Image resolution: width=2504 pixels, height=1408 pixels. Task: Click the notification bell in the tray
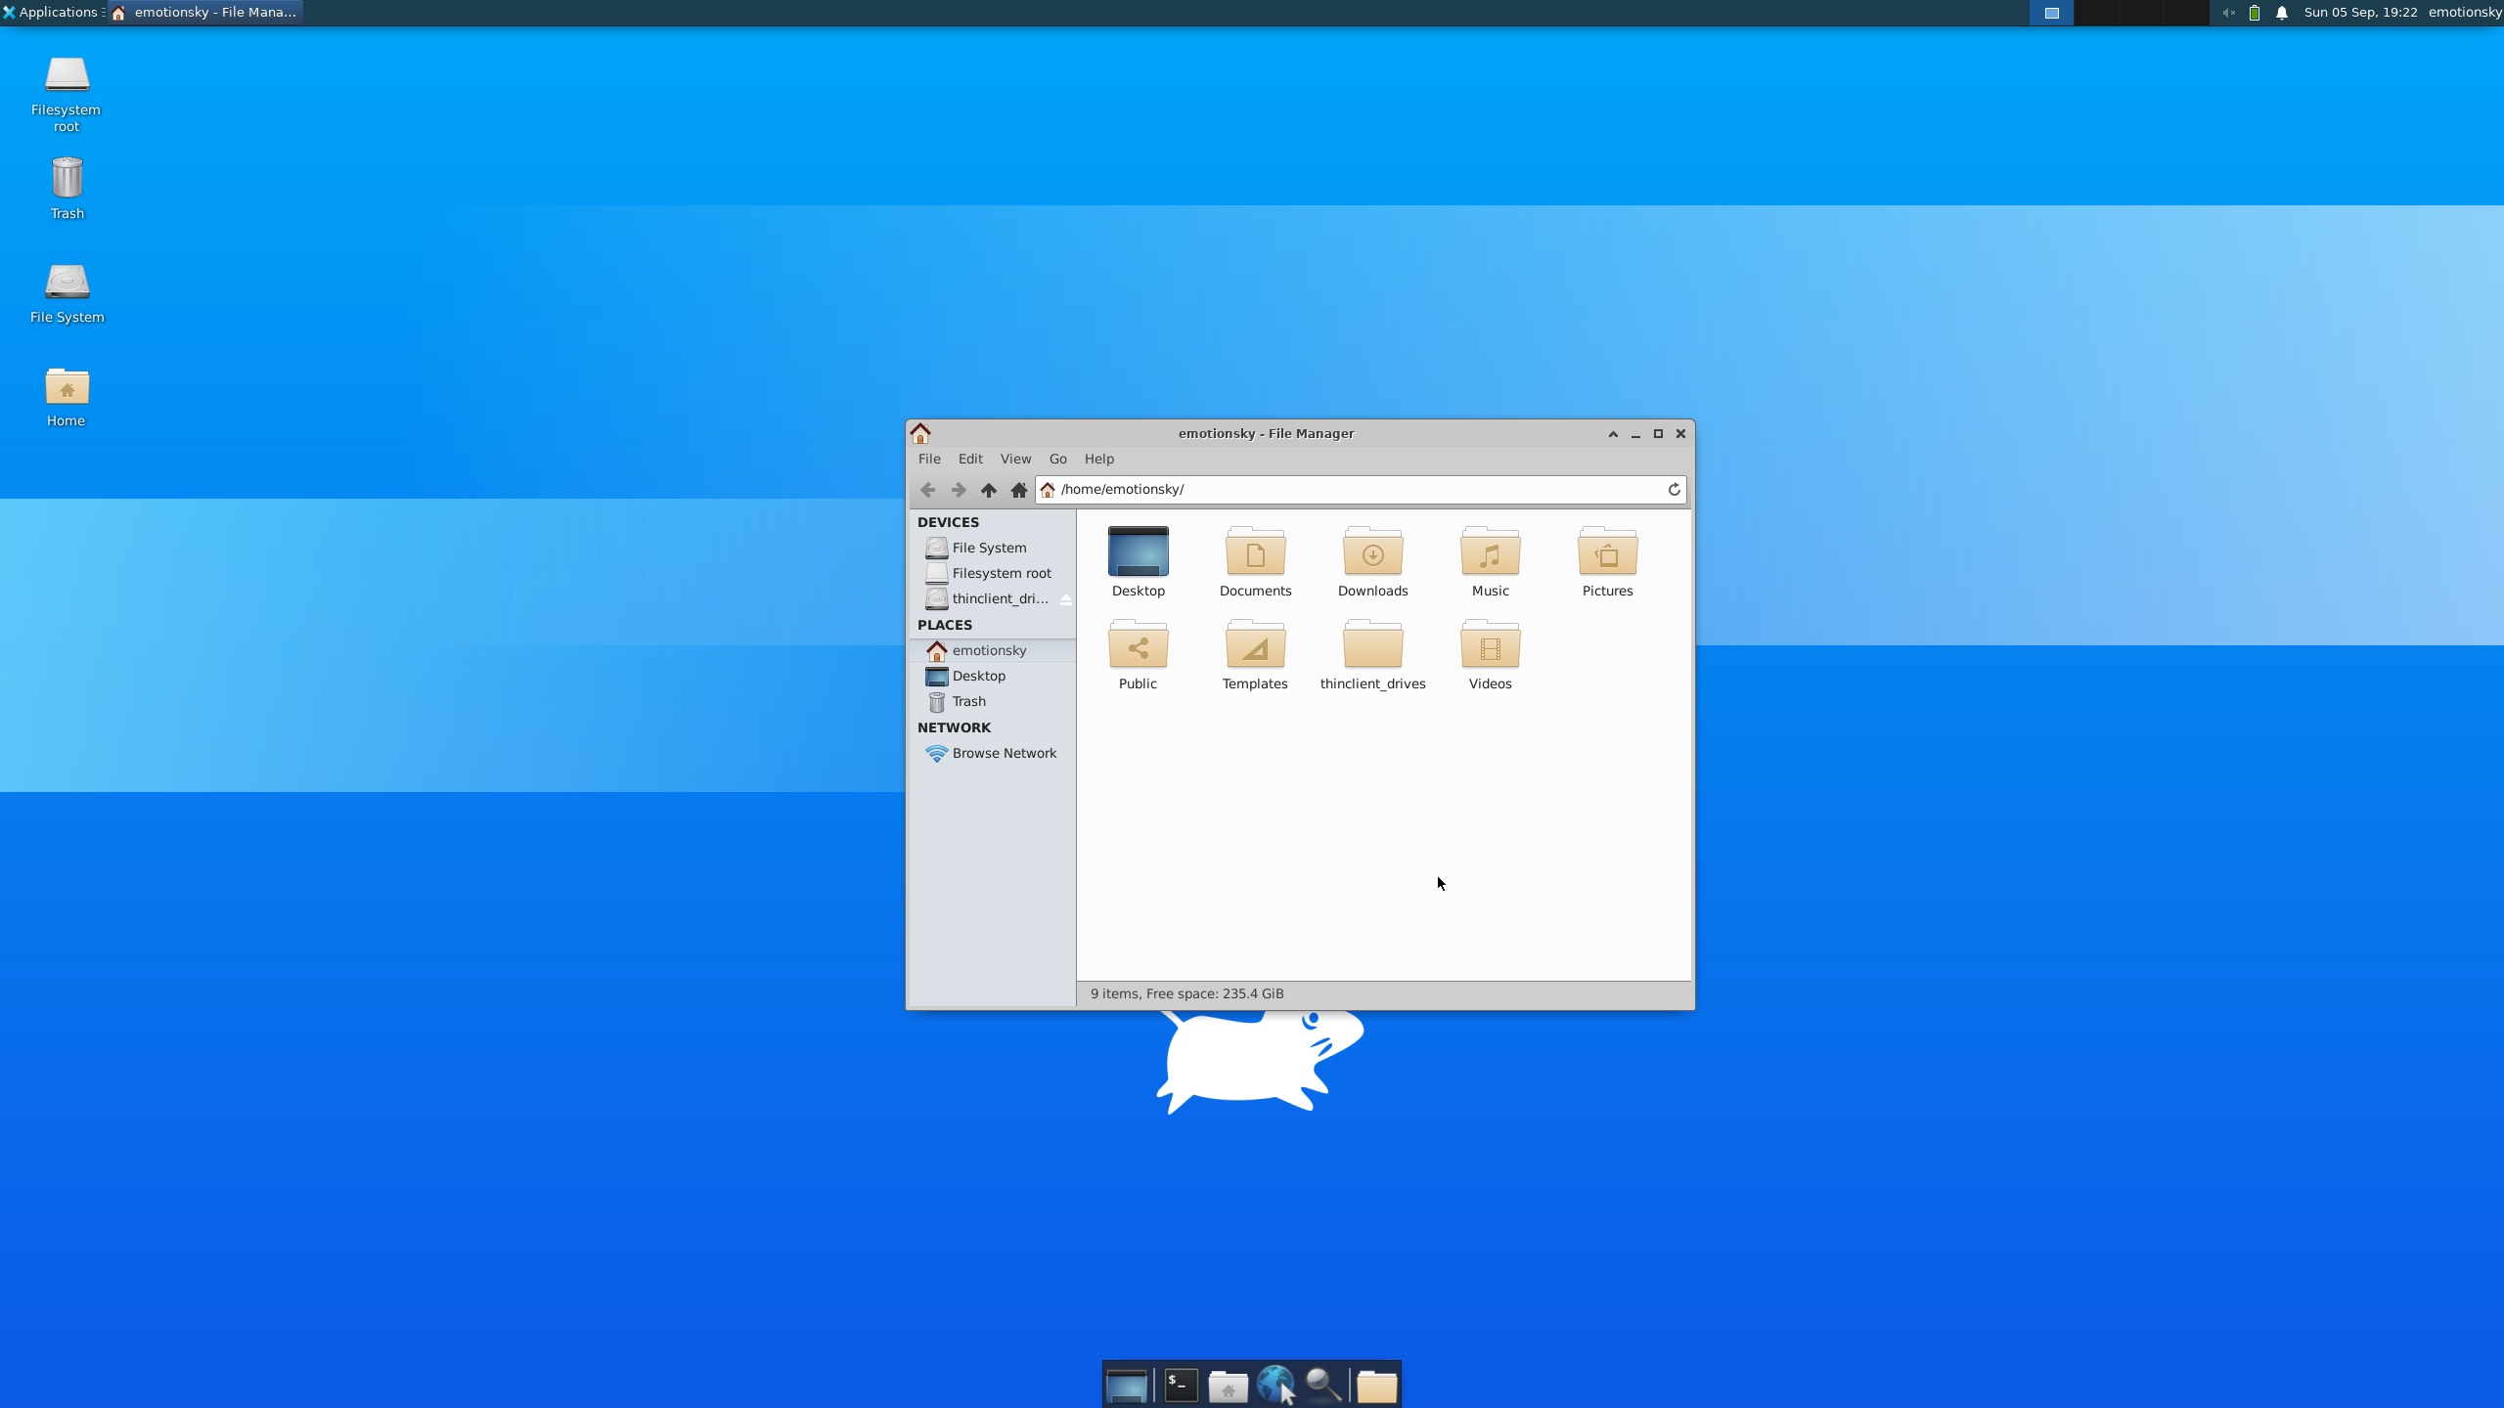[x=2281, y=13]
